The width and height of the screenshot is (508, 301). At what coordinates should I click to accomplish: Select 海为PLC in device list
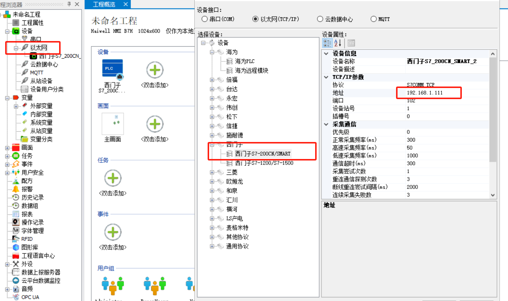[245, 61]
